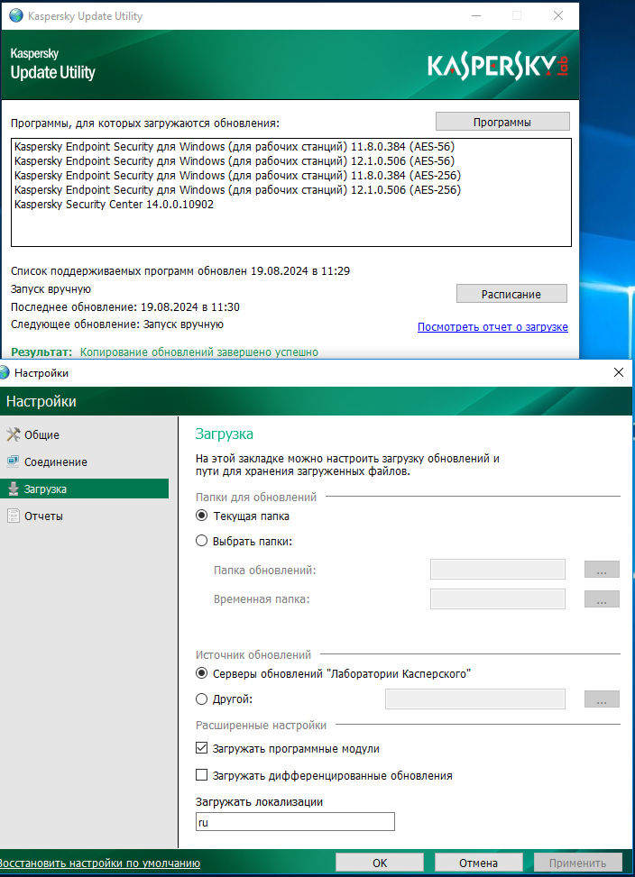This screenshot has width=635, height=877.
Task: Click the Копирование обновлений завершено успешно result text
Action: [x=199, y=352]
